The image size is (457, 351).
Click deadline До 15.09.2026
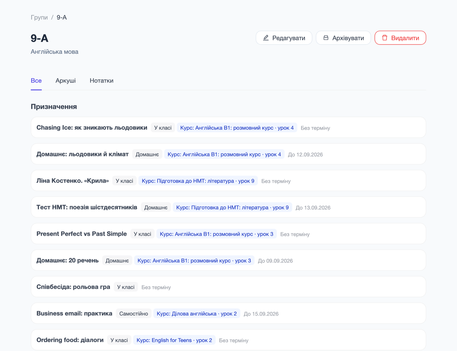click(x=261, y=314)
